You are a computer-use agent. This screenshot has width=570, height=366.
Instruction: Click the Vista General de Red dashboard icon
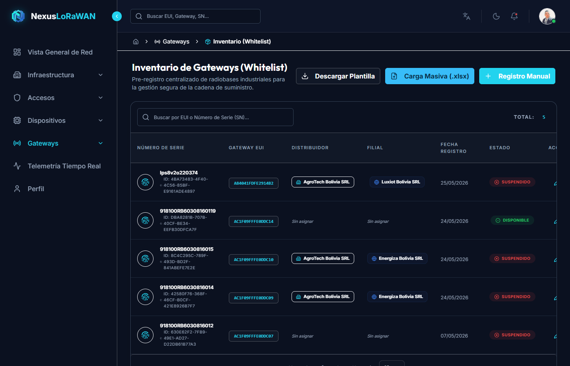tap(17, 52)
